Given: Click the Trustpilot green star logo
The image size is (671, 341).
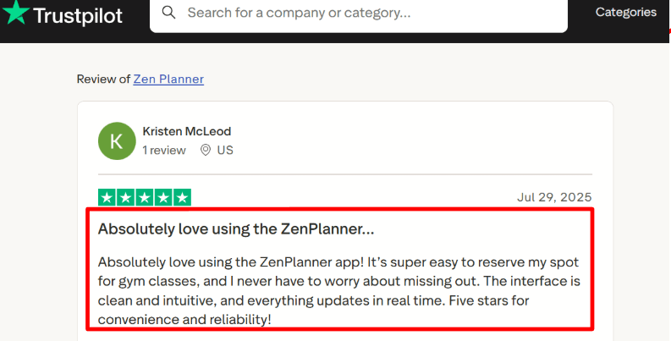Looking at the screenshot, I should 15,13.
